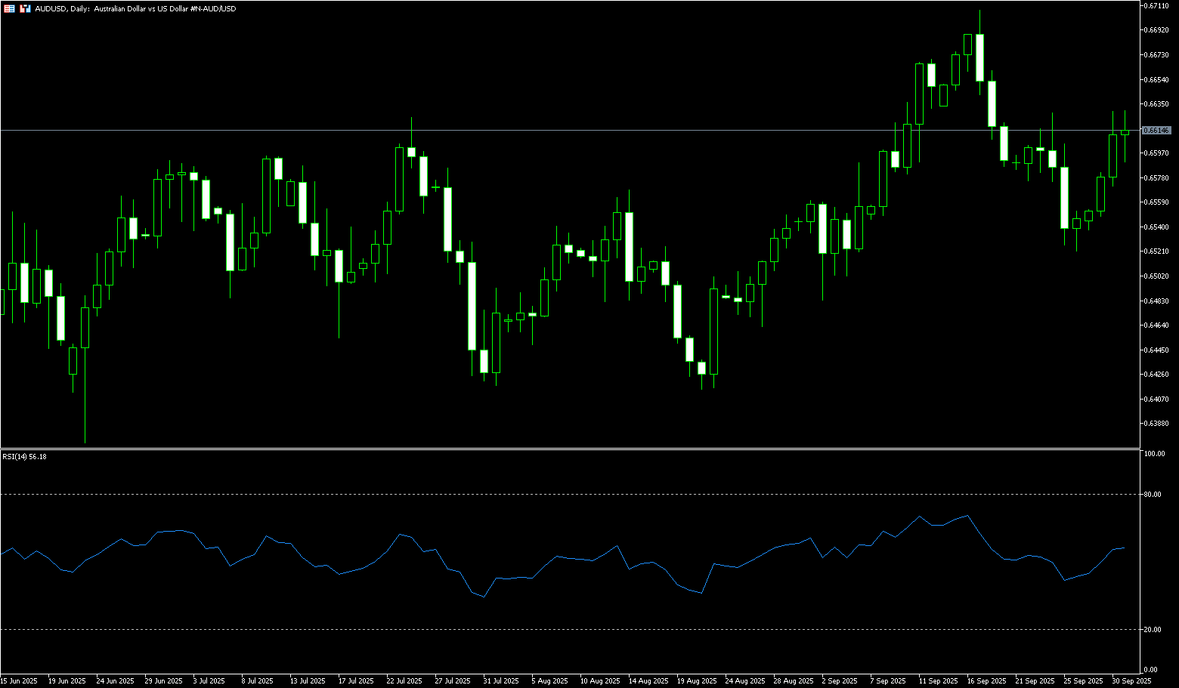Click the last candle on the chart
This screenshot has height=688, width=1179.
coord(1125,132)
